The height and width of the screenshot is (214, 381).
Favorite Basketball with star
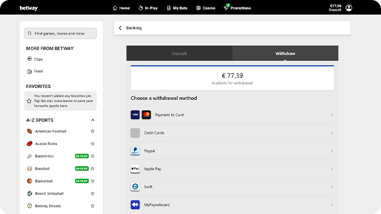pos(92,181)
